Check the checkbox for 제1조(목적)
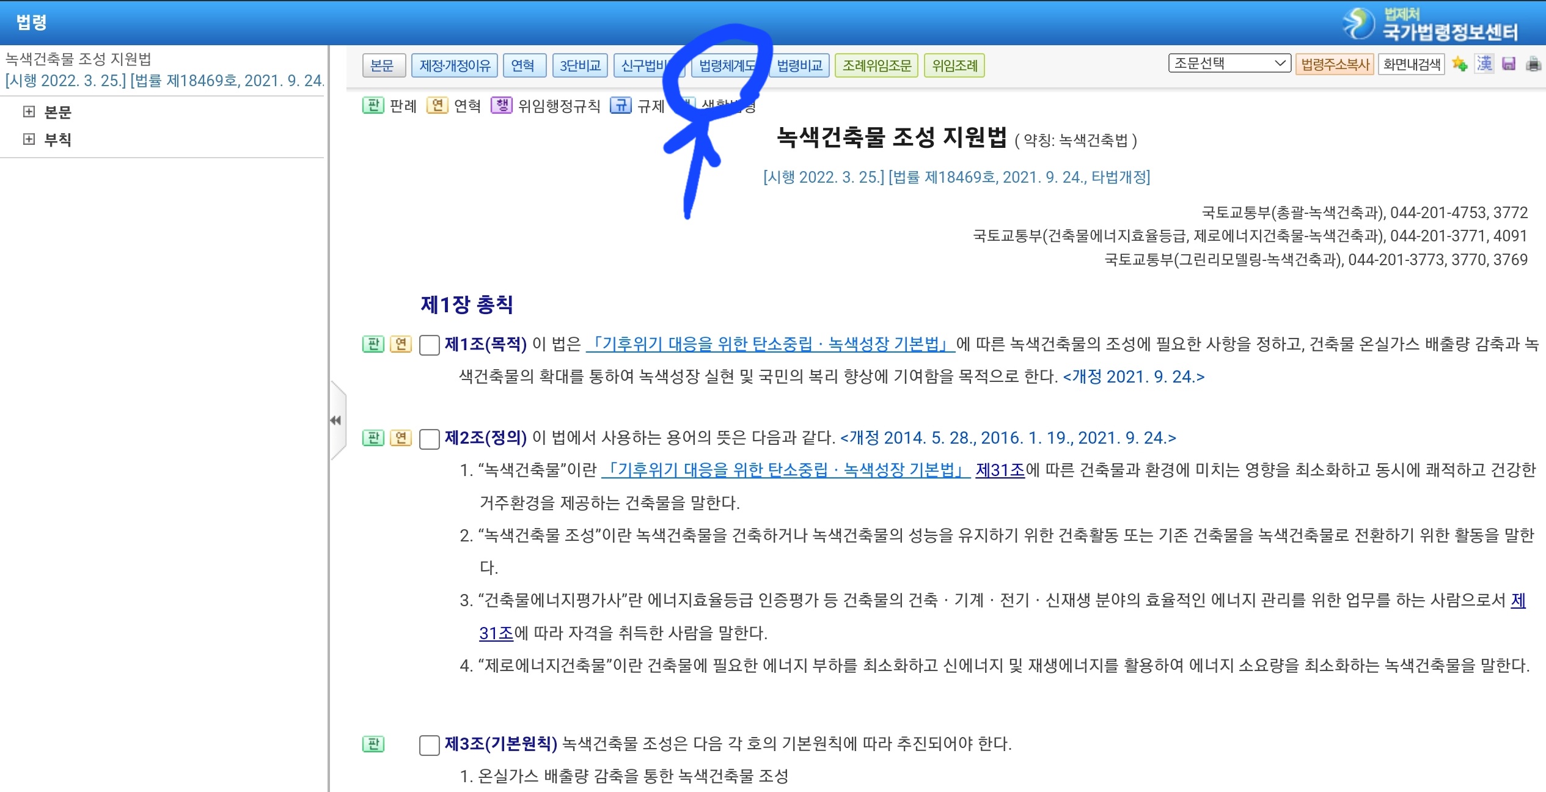 click(430, 345)
